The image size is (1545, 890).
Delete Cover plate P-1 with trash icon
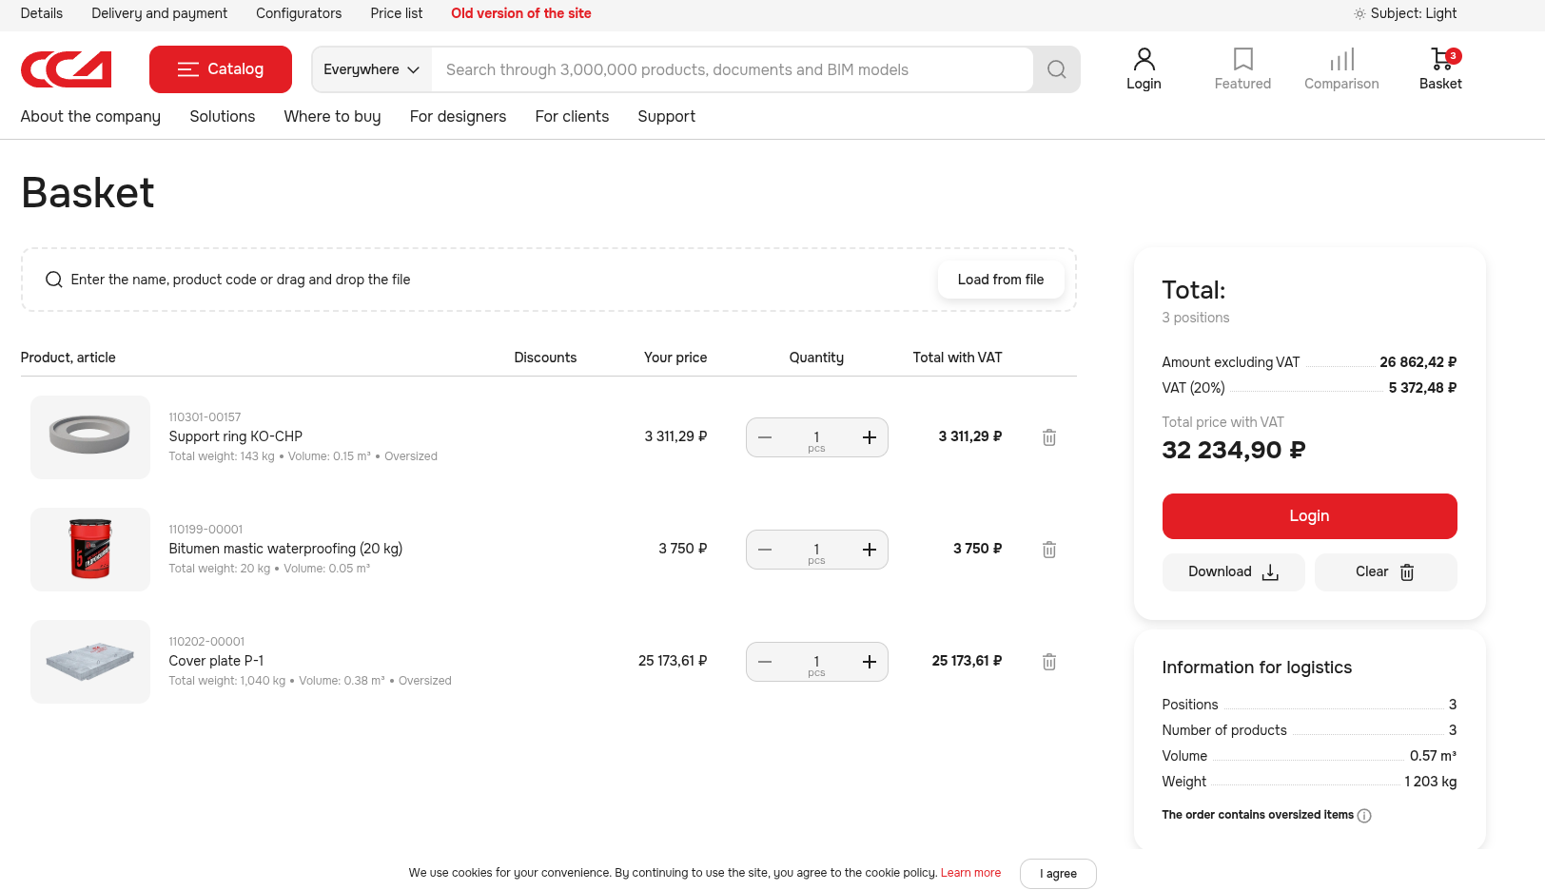tap(1048, 662)
